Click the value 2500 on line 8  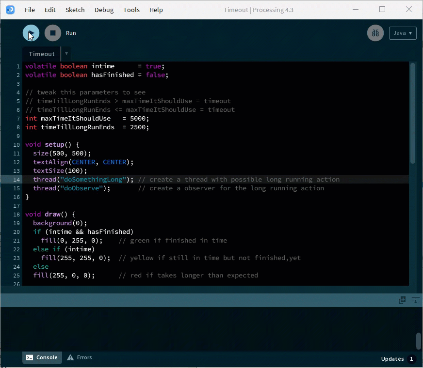138,127
